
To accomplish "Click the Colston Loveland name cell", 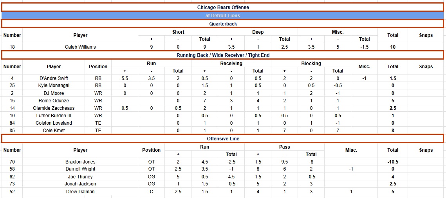I will tap(54, 123).
